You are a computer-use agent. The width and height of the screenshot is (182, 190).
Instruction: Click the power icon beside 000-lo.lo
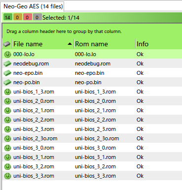(x=7, y=54)
